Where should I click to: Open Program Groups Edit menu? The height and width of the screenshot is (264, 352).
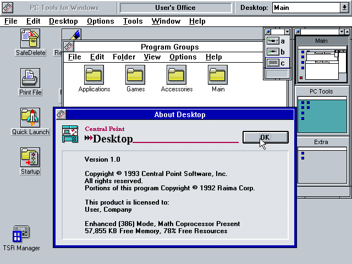click(x=97, y=57)
